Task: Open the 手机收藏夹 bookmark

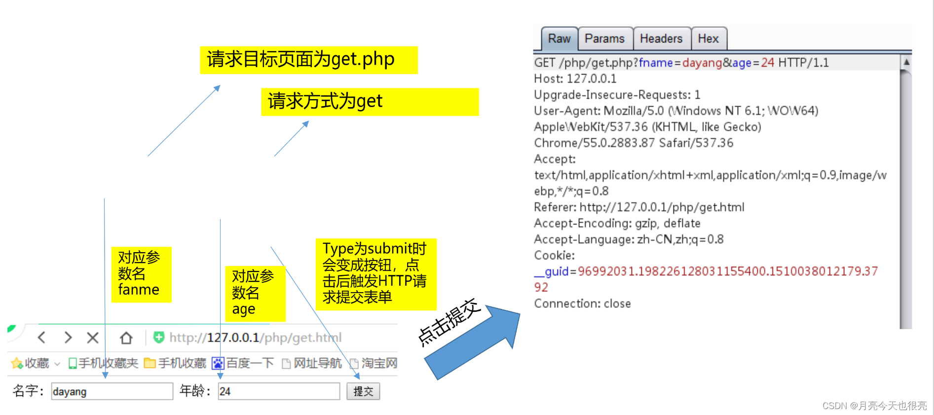Action: coord(103,363)
